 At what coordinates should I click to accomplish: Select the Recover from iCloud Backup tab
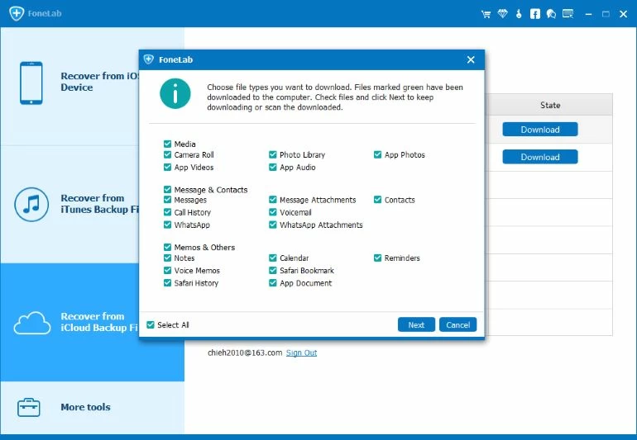pos(92,322)
